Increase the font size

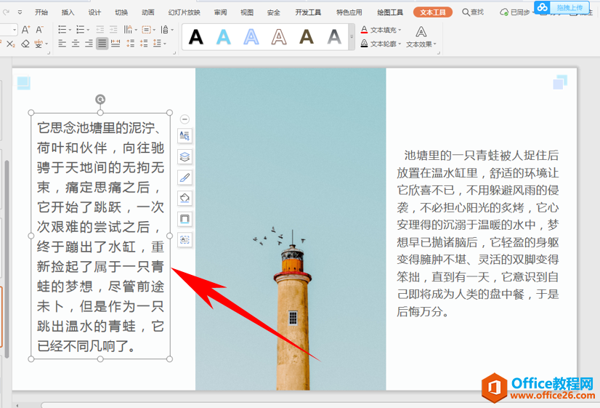[x=26, y=30]
